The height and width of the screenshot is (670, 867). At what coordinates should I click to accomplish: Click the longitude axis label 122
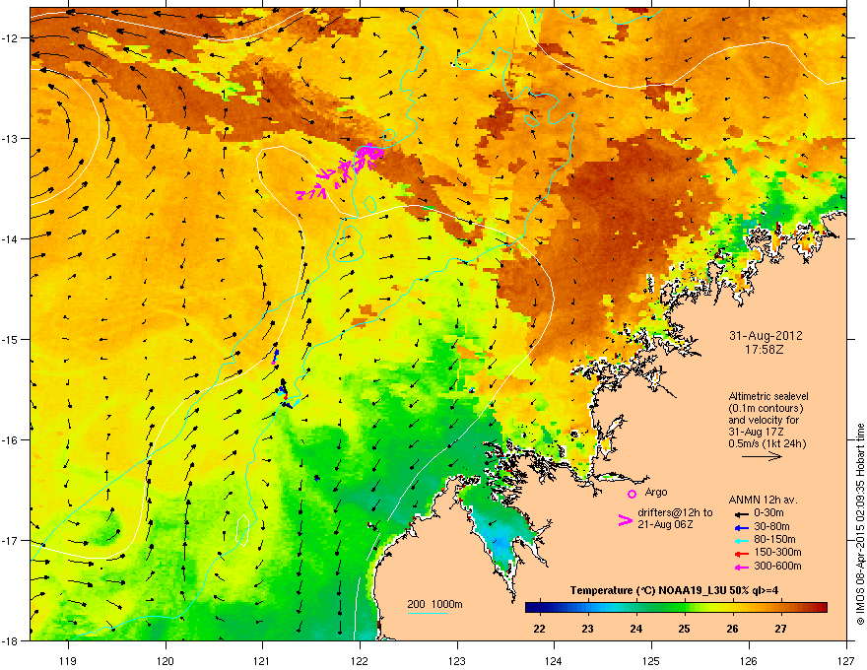coord(360,661)
